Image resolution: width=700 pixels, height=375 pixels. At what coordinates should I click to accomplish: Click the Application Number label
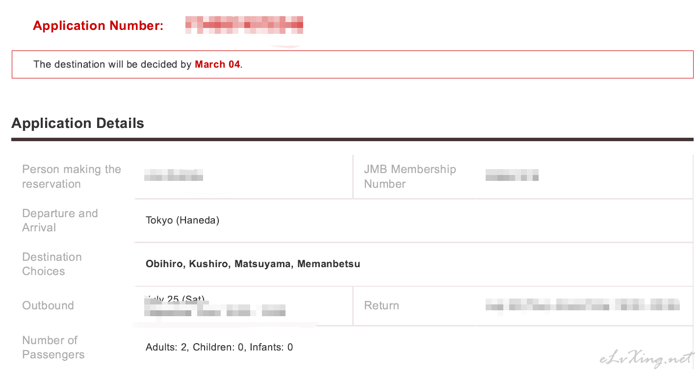[98, 26]
